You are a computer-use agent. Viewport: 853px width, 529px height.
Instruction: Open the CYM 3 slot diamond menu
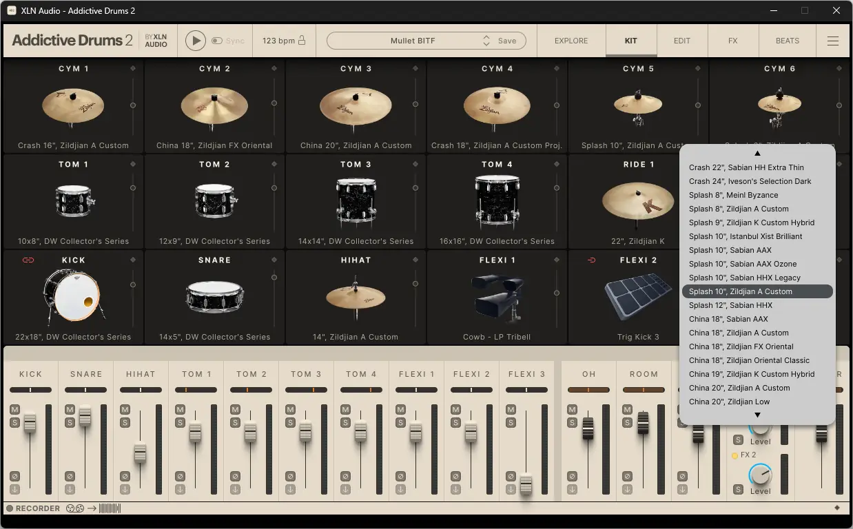pyautogui.click(x=415, y=68)
